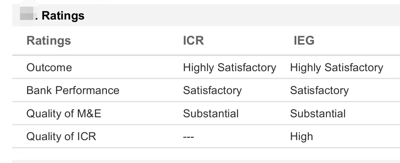Select Highly Satisfactory in the IEG column
This screenshot has width=400, height=163.
pyautogui.click(x=336, y=67)
